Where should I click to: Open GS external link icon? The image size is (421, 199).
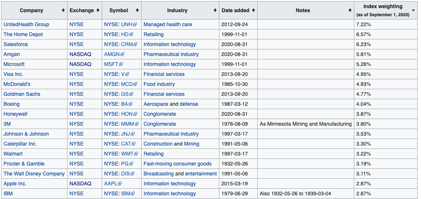click(x=131, y=94)
